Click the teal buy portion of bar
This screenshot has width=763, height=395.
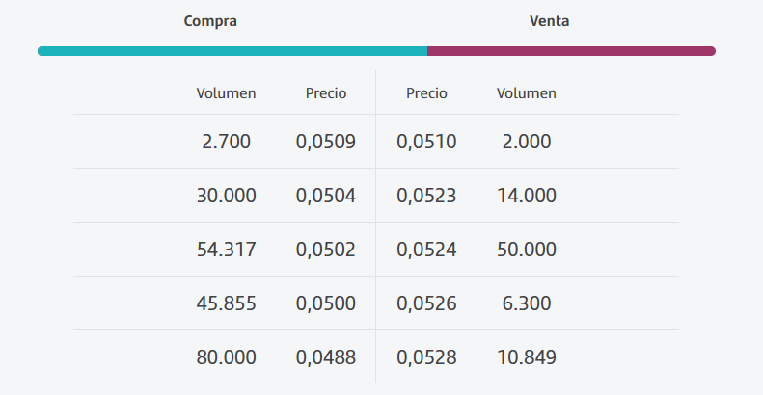click(x=232, y=51)
